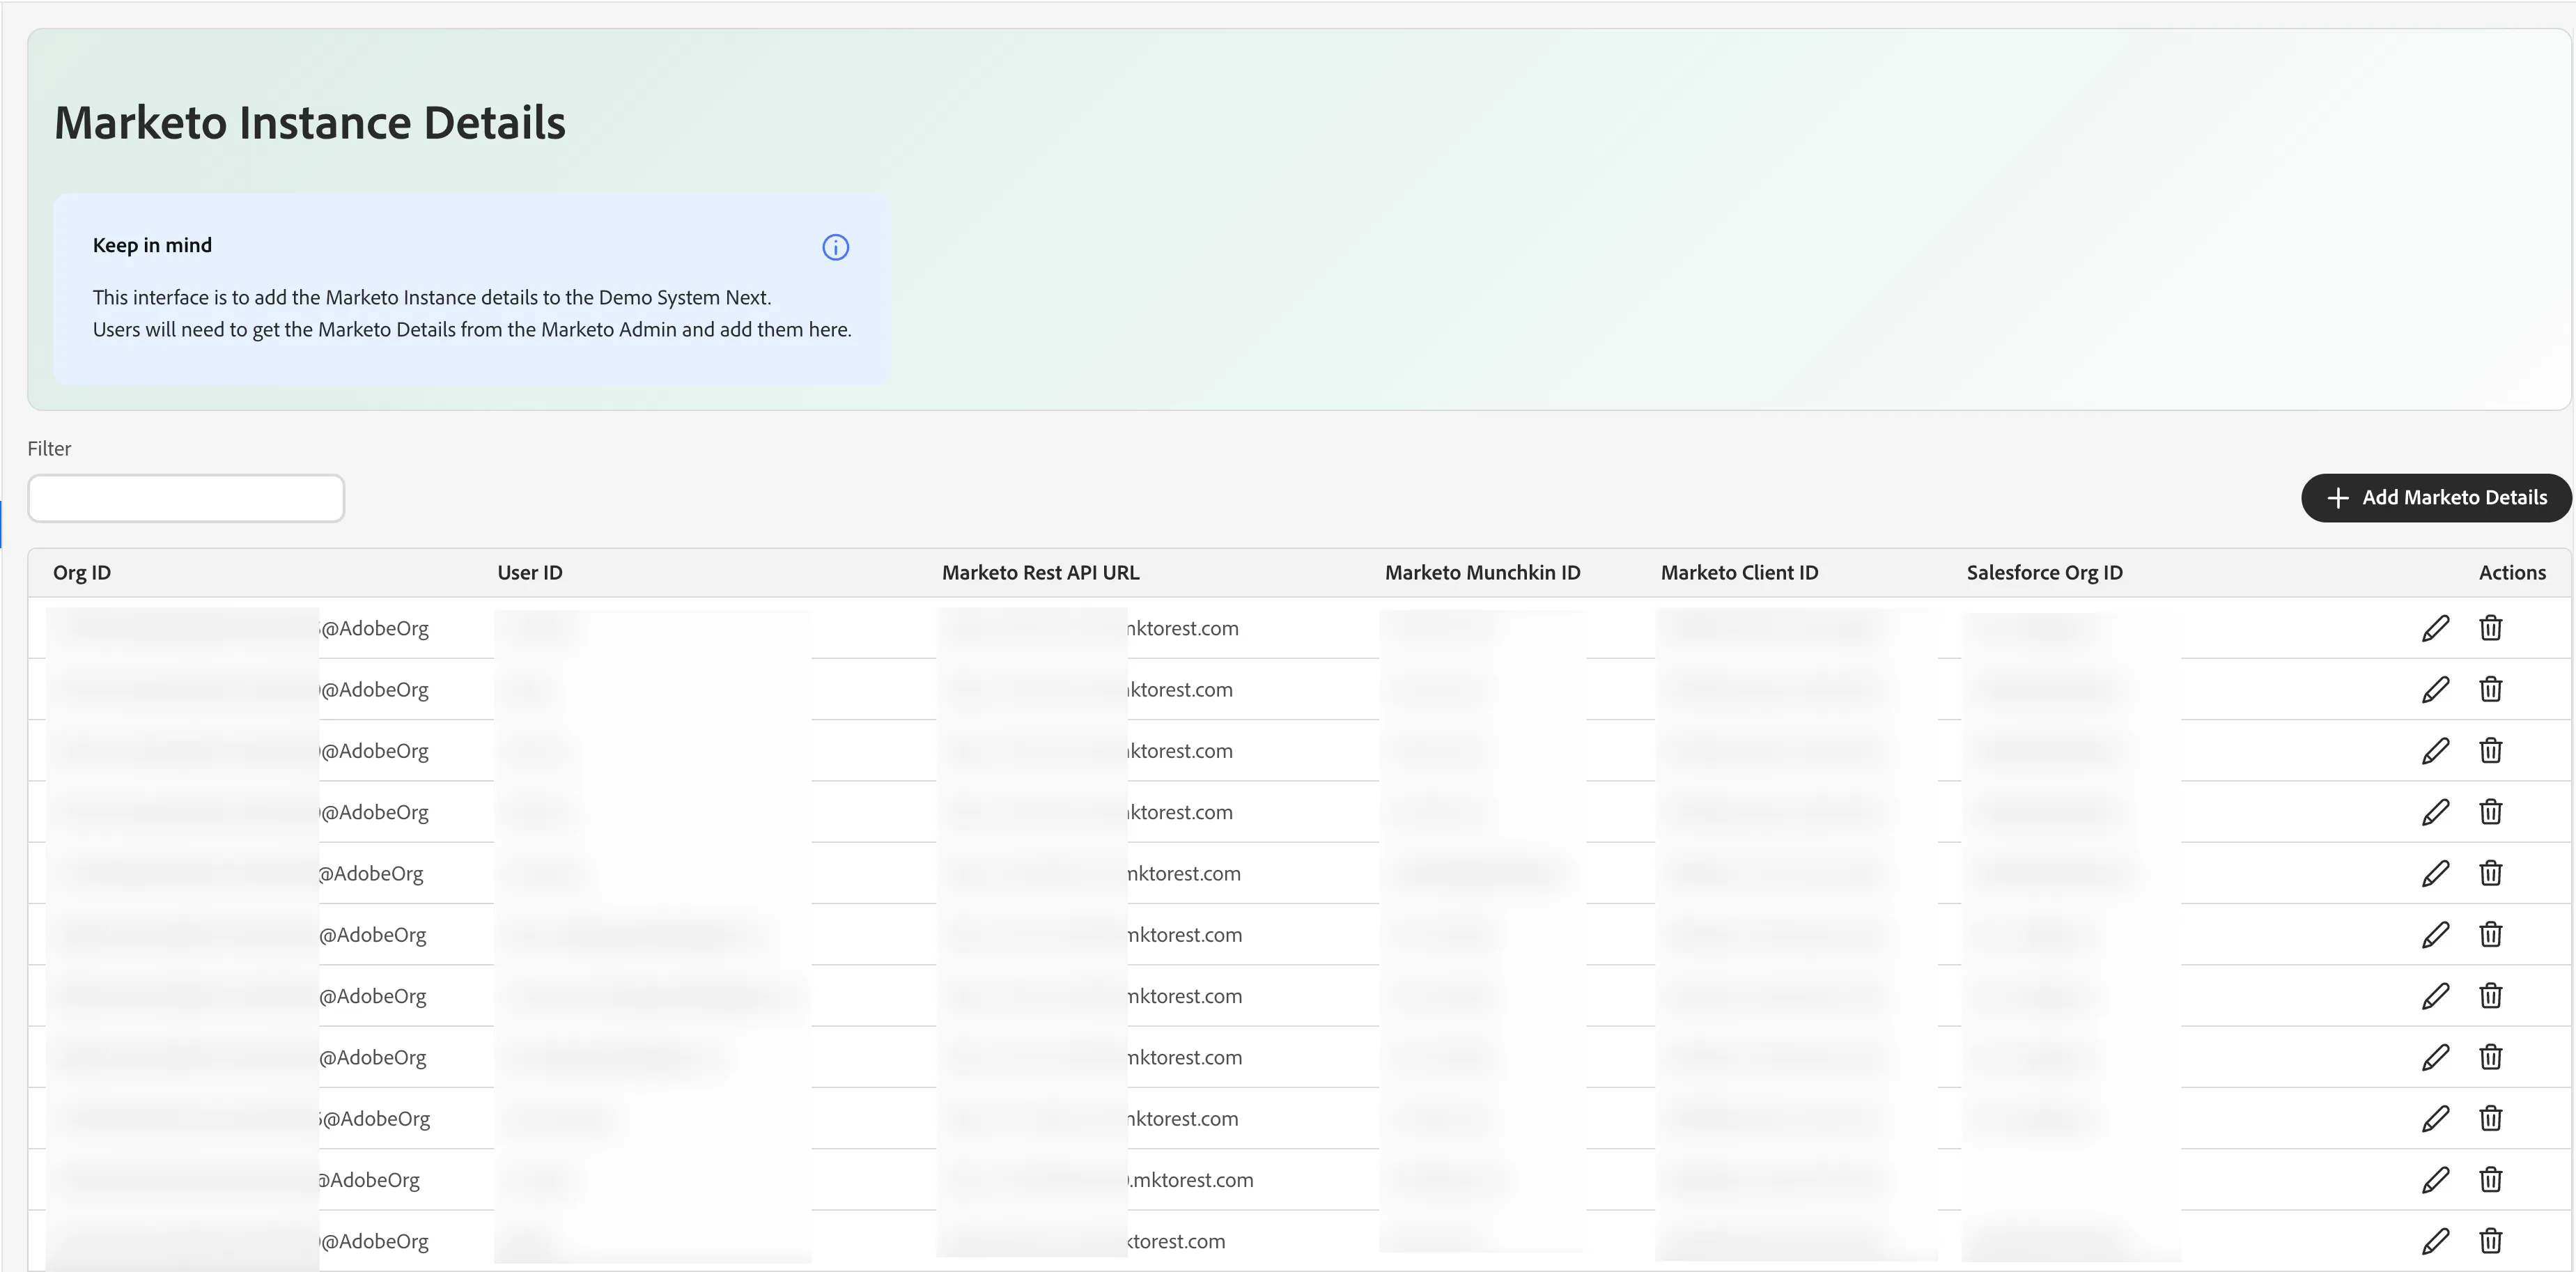Edit the row with the .mktorest.com URL
This screenshot has height=1272, width=2576.
click(2435, 1180)
